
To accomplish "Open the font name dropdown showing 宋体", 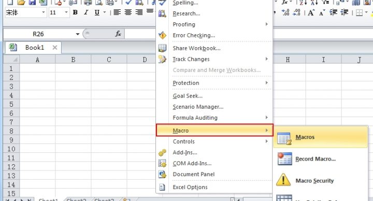I will pos(44,12).
